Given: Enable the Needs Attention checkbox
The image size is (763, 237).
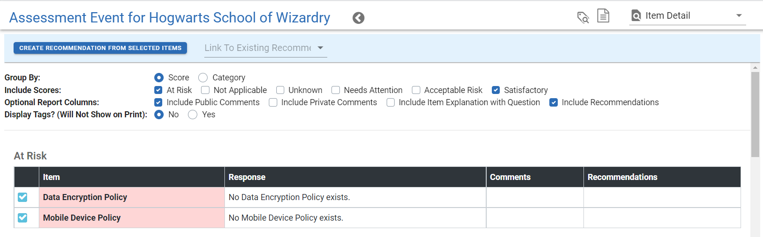Looking at the screenshot, I should tap(336, 90).
